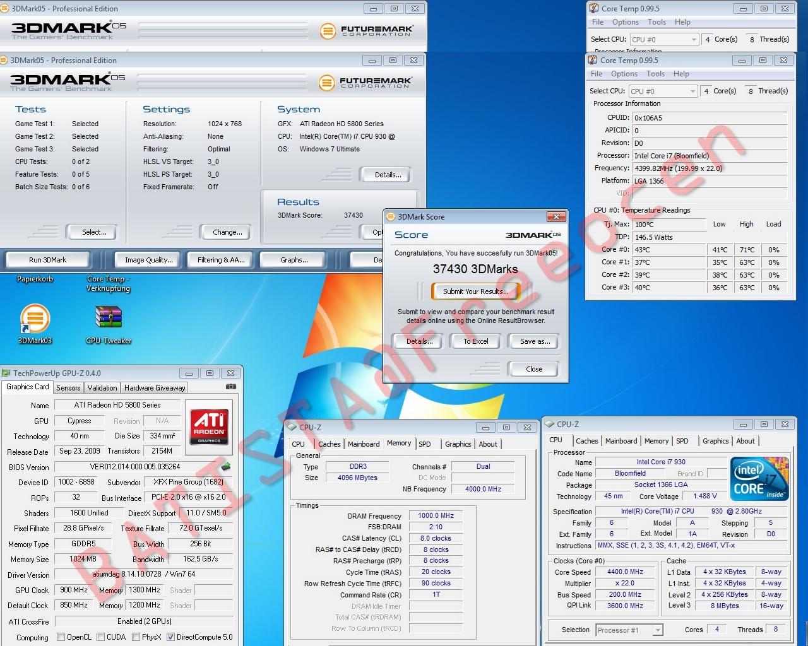Switch to Sensors tab in GPU-Z
808x646 pixels.
[68, 388]
